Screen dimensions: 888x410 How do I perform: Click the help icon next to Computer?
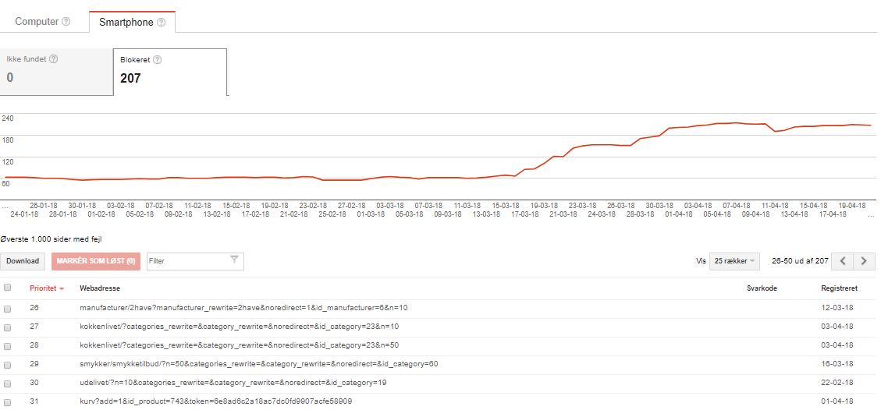coord(66,22)
